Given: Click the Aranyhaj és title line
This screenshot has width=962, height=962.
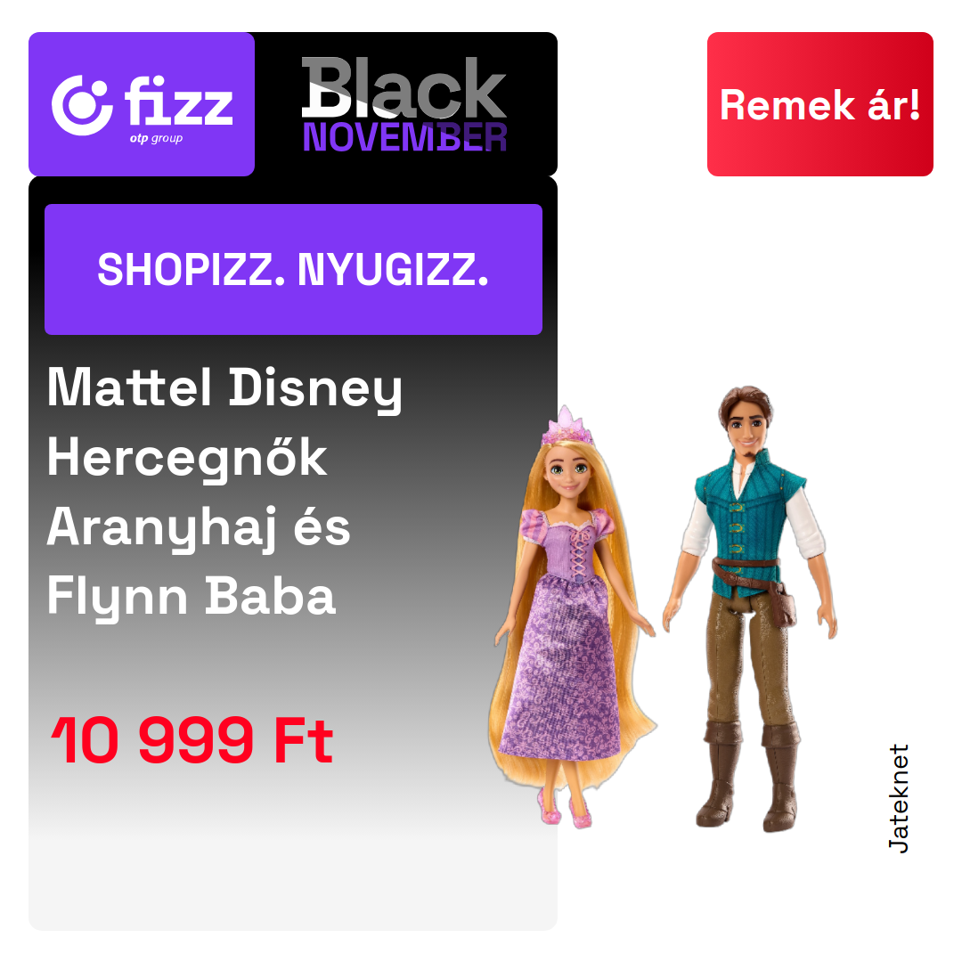Looking at the screenshot, I should coord(199,527).
